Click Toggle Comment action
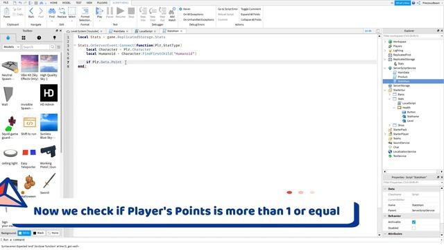444x250 pixels. pyautogui.click(x=250, y=9)
